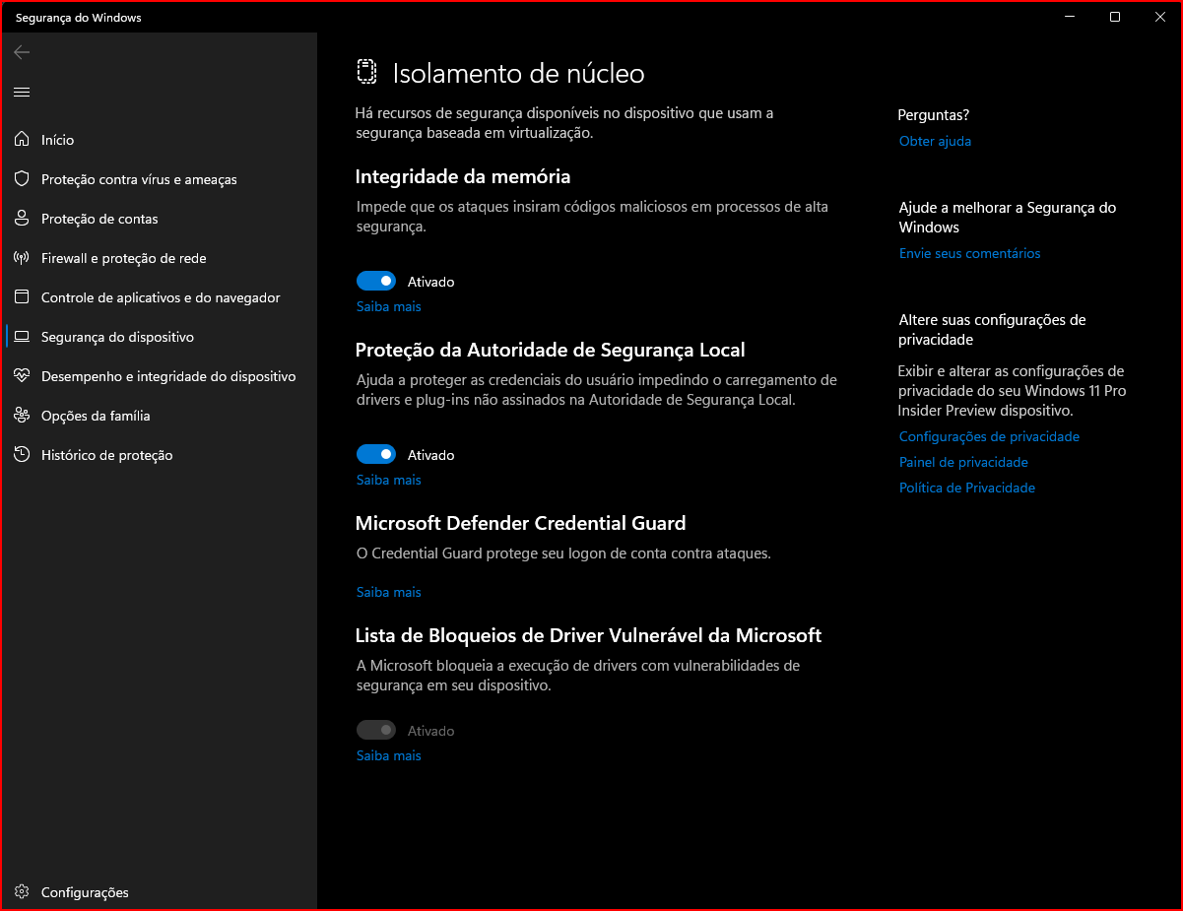1183x911 pixels.
Task: Click the core isolation chip icon
Action: click(366, 72)
